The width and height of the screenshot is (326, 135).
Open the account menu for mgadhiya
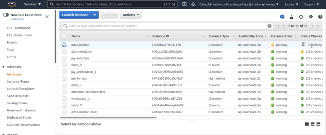point(239,4)
